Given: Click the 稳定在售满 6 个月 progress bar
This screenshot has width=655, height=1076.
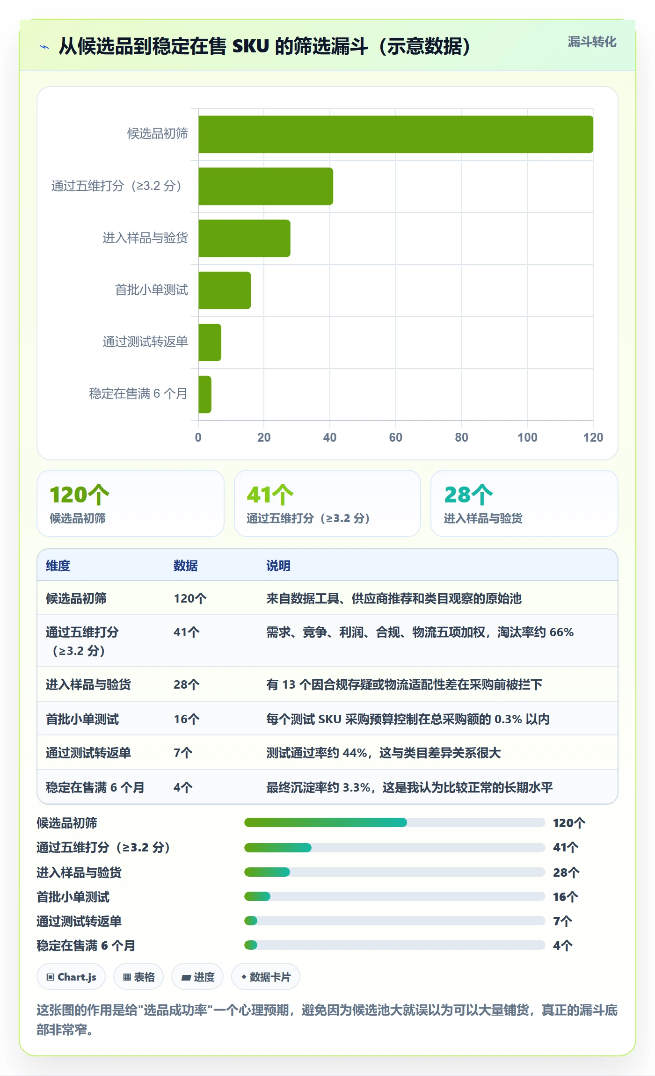Looking at the screenshot, I should [394, 945].
